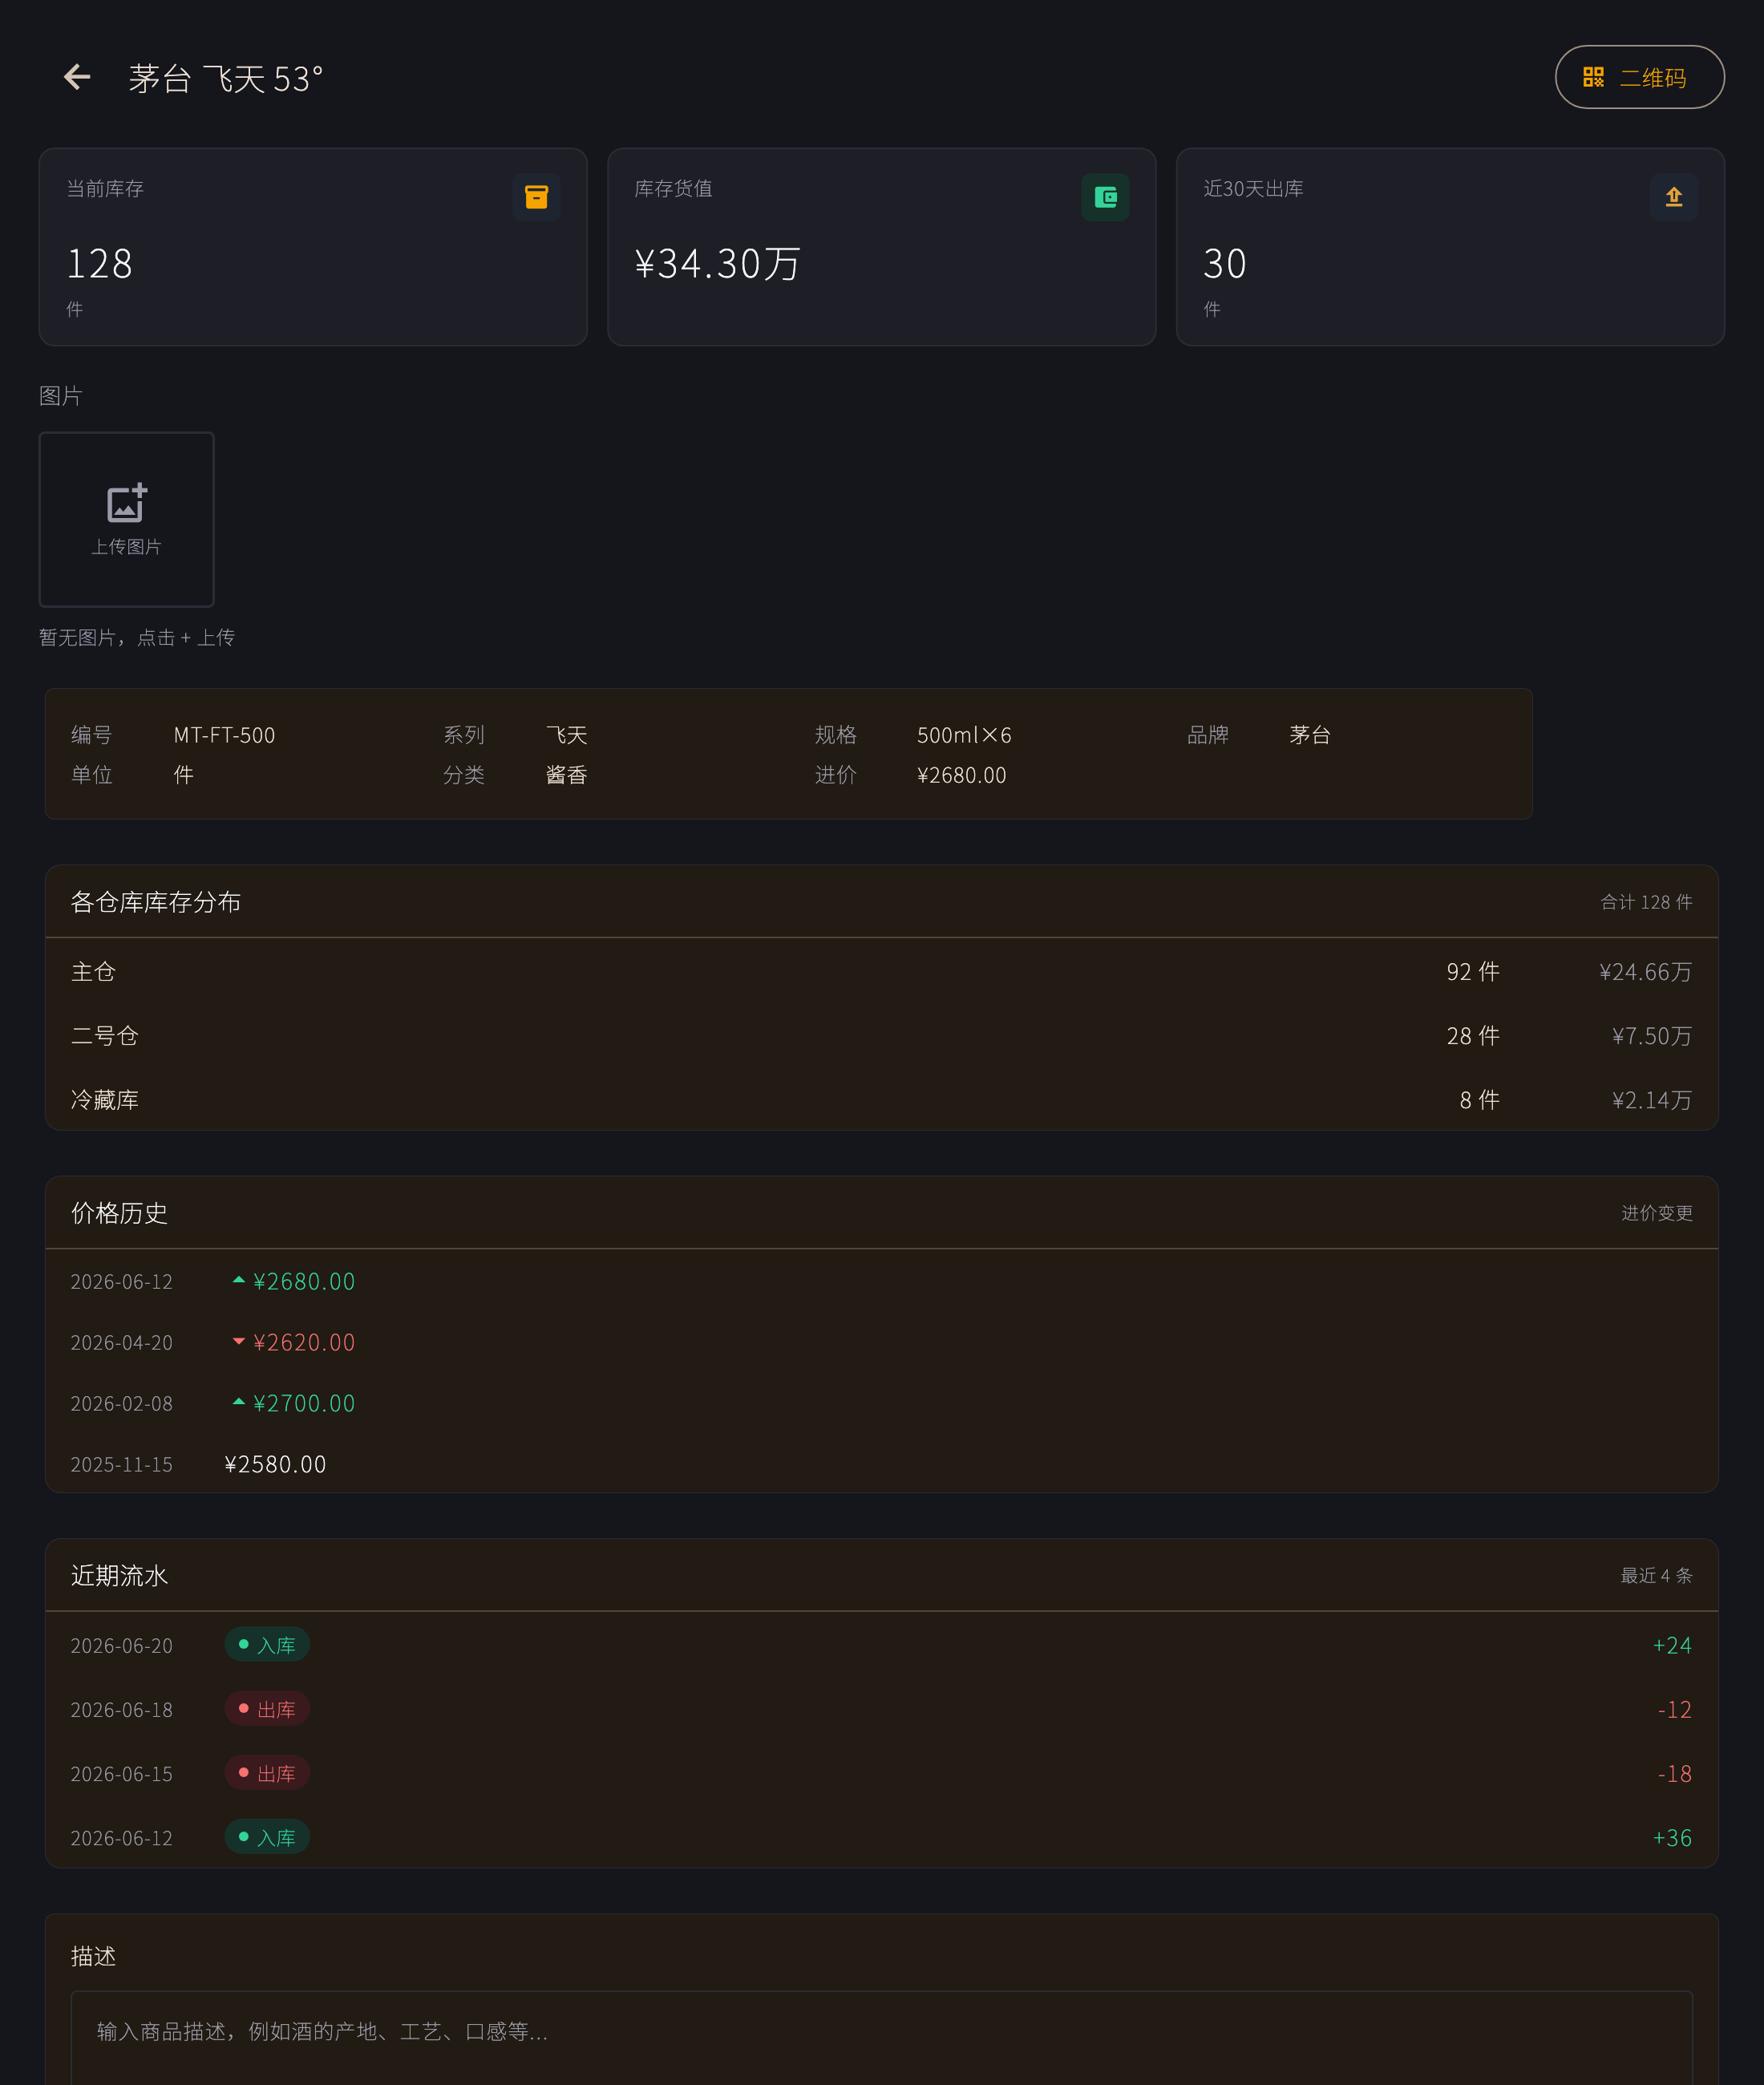Click the +24 quantity entry
The width and height of the screenshot is (1764, 2085).
[1672, 1645]
